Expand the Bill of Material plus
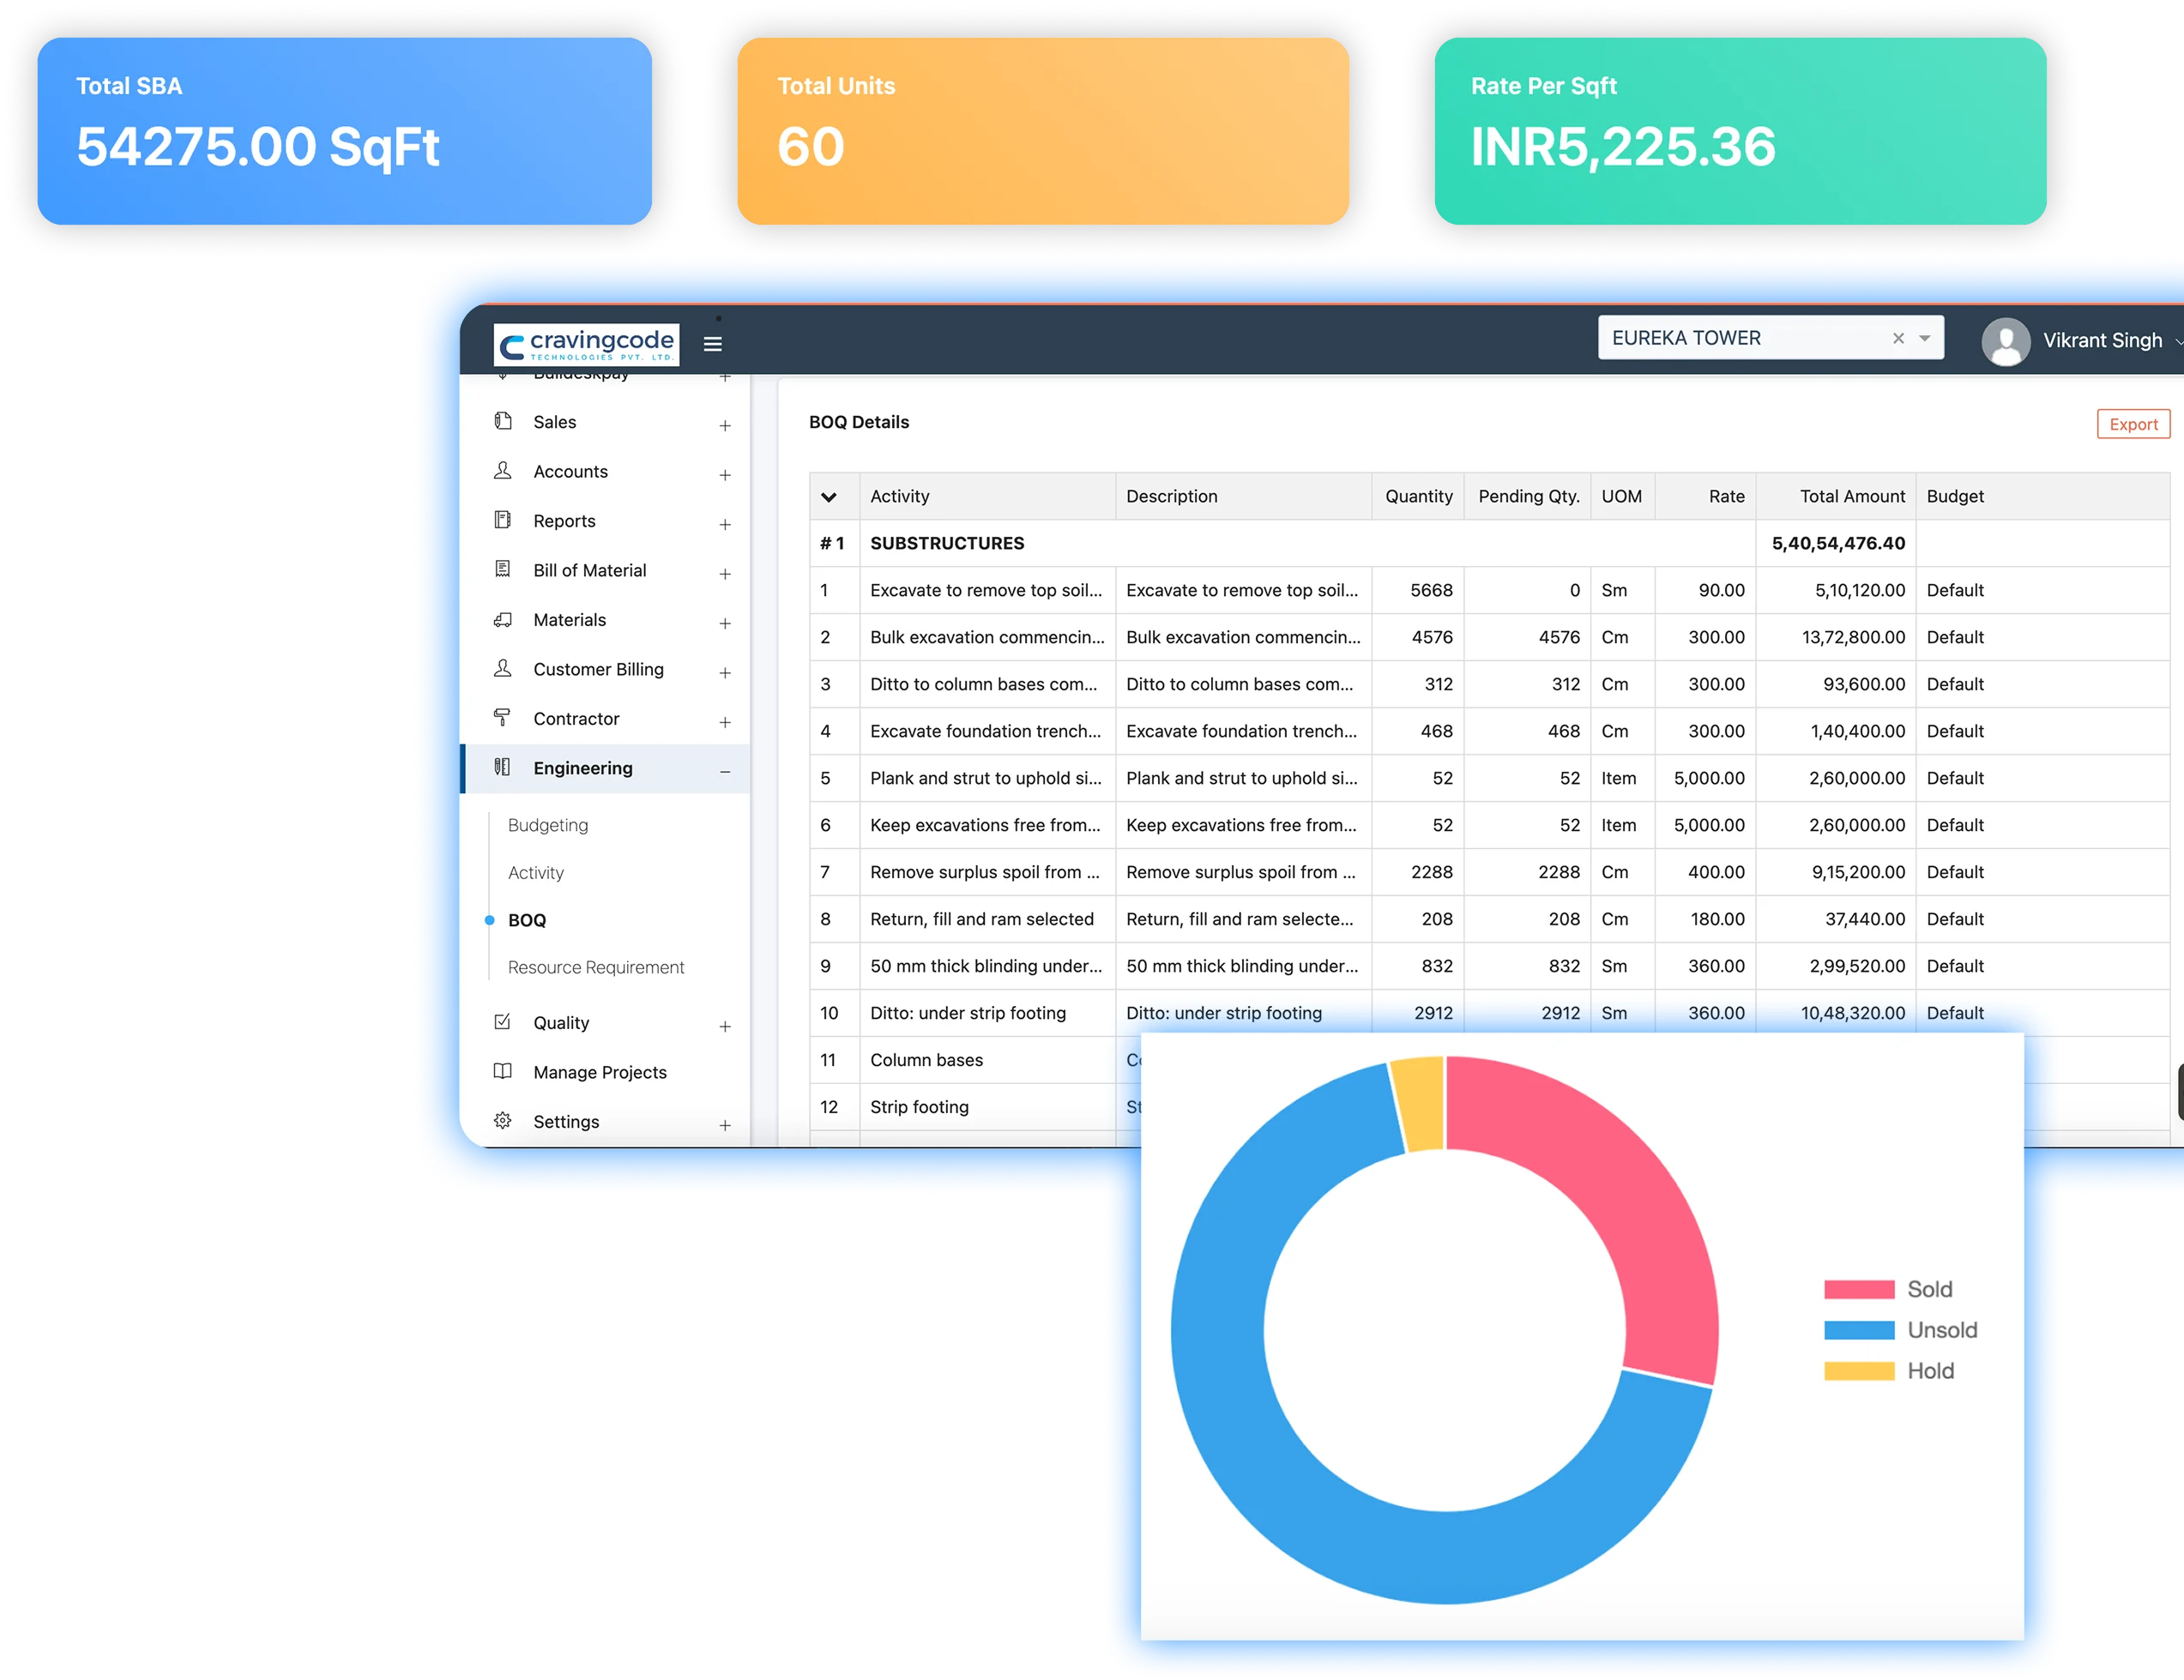 725,573
